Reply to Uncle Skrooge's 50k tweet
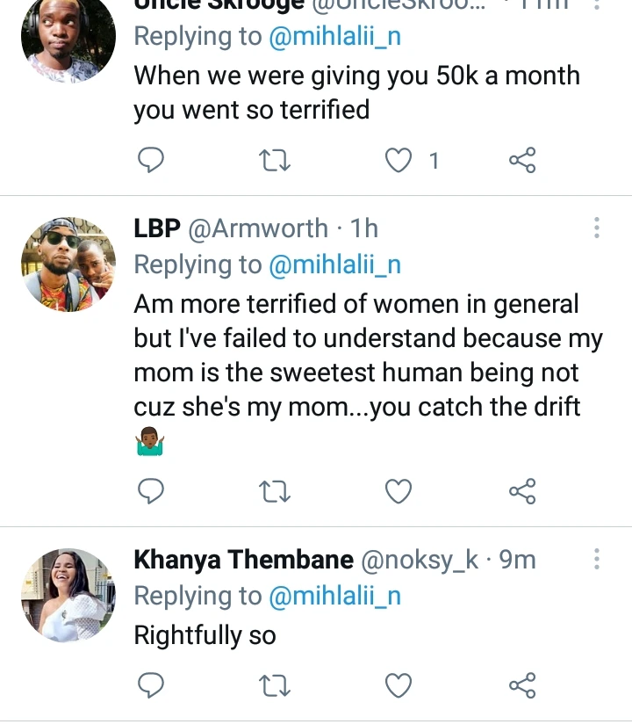The width and height of the screenshot is (632, 724). click(x=151, y=160)
